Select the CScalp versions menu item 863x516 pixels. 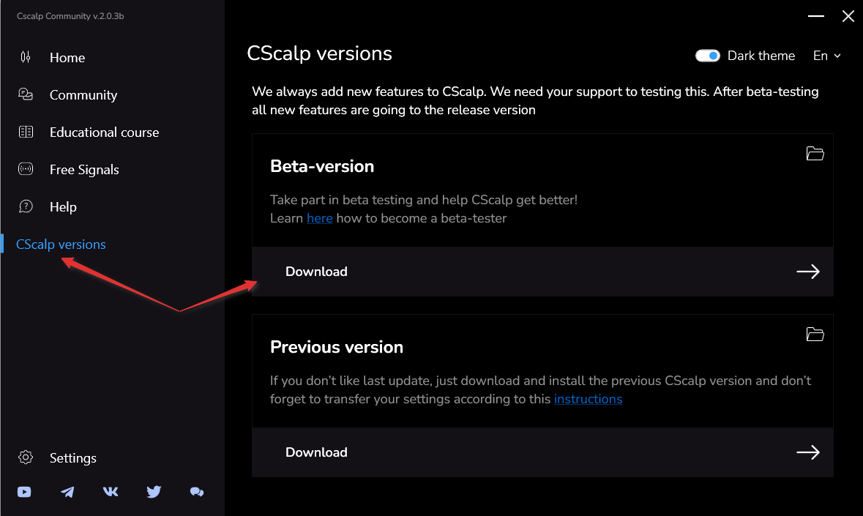click(x=61, y=244)
